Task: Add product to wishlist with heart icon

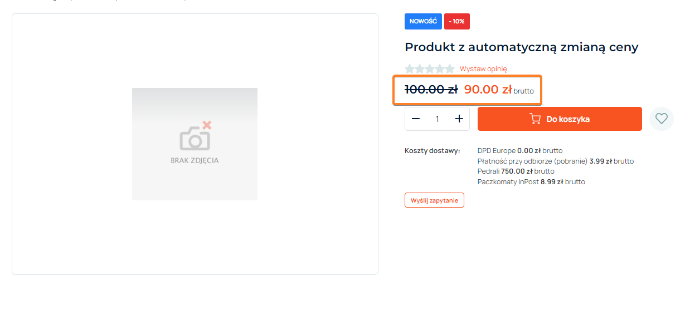Action: 662,119
